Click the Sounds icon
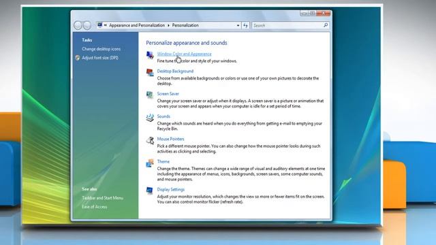 150,118
